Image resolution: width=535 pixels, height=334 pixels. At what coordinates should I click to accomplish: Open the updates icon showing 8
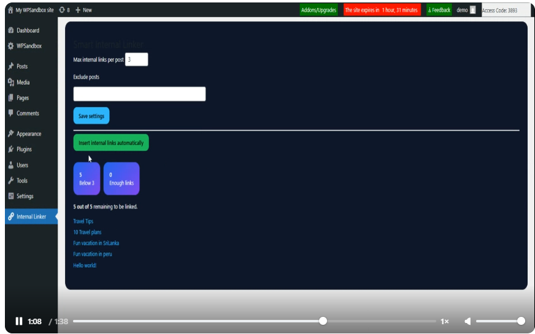tap(62, 10)
